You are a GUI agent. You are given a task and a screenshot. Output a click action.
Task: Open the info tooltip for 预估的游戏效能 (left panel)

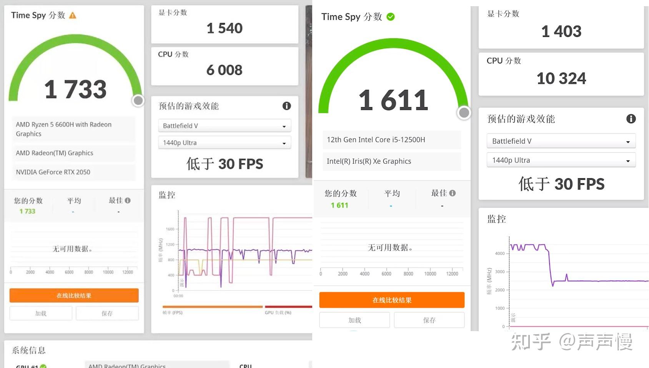(x=286, y=106)
